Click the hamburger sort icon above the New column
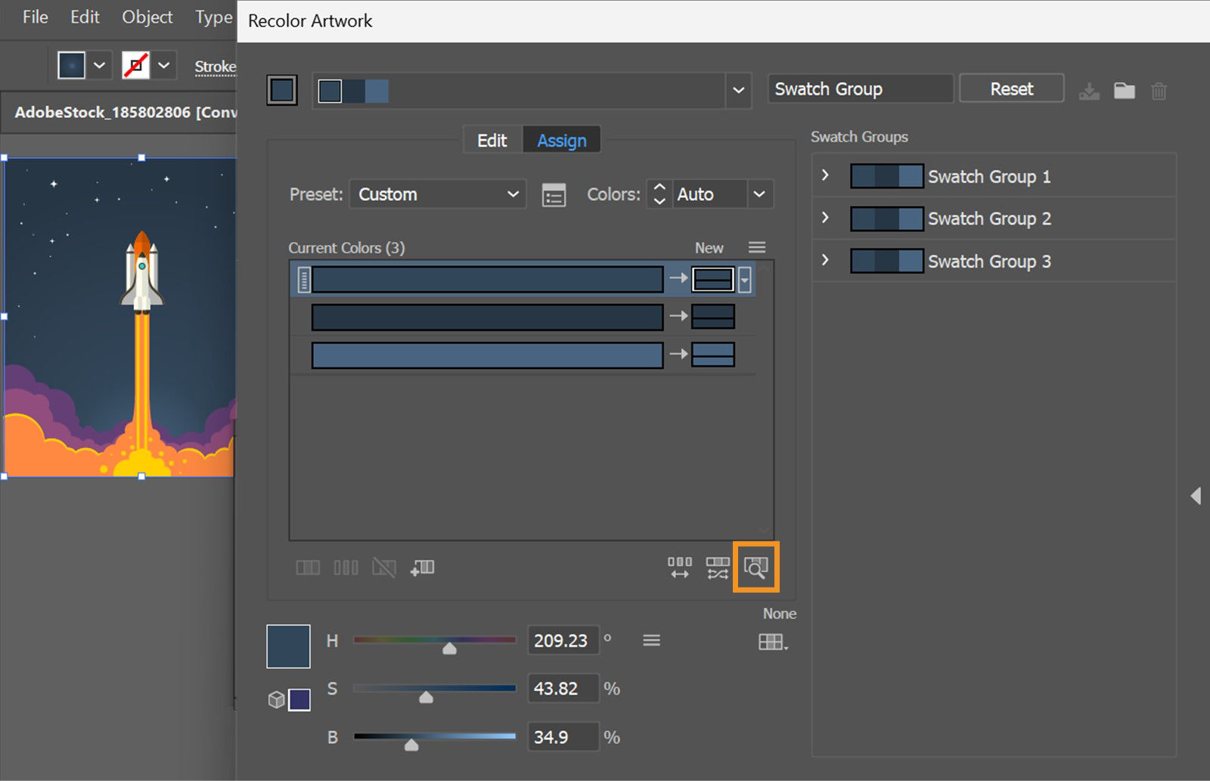 point(756,247)
